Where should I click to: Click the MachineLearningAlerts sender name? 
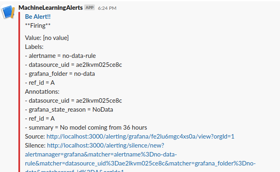(x=51, y=8)
